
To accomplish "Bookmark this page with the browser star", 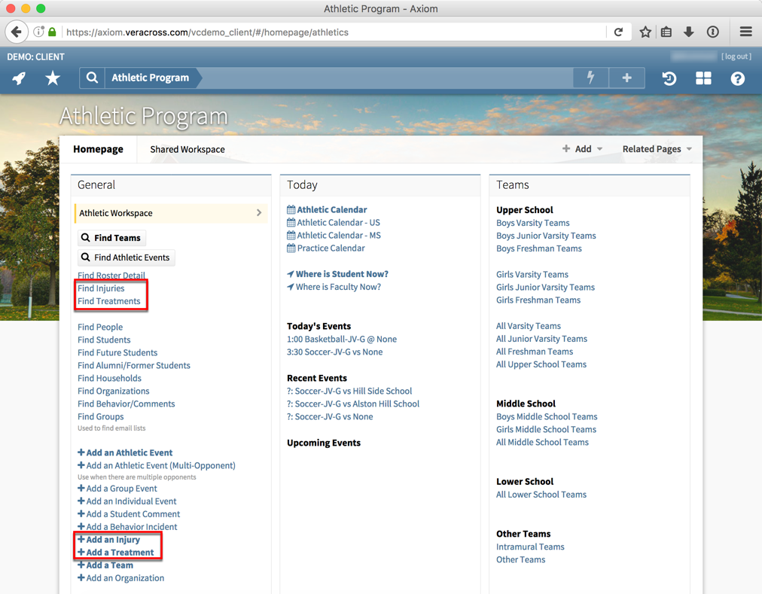I will click(645, 32).
